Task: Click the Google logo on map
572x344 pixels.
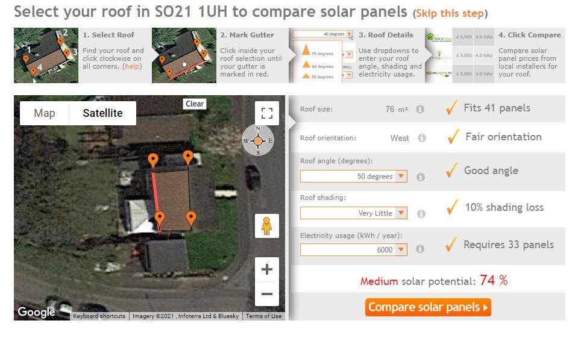Action: click(37, 312)
